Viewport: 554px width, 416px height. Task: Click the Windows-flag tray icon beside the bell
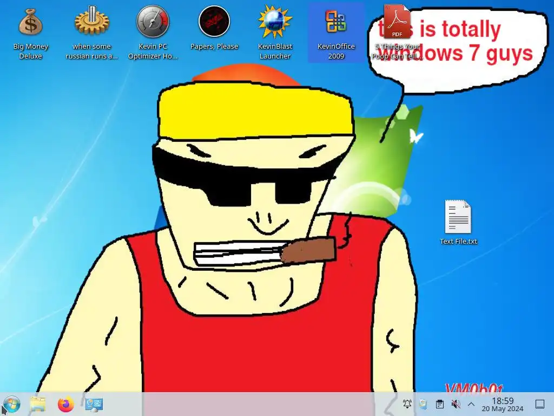tap(423, 404)
